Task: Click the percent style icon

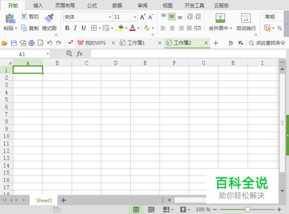Action: [279, 28]
